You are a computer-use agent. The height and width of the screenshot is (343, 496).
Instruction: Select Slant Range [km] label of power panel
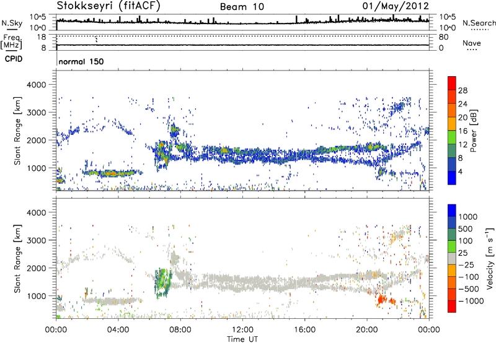[x=17, y=131]
